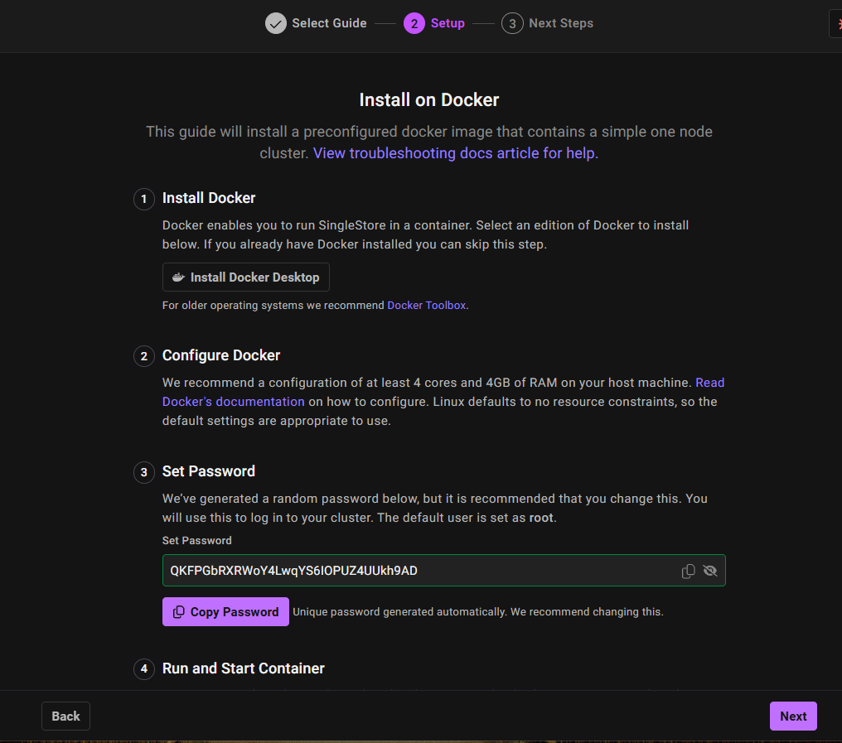
Task: Click the Install Docker section heading
Action: point(209,198)
